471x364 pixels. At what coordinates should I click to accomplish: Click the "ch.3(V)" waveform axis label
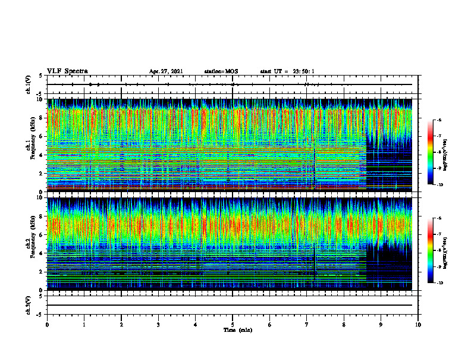[x=29, y=305]
